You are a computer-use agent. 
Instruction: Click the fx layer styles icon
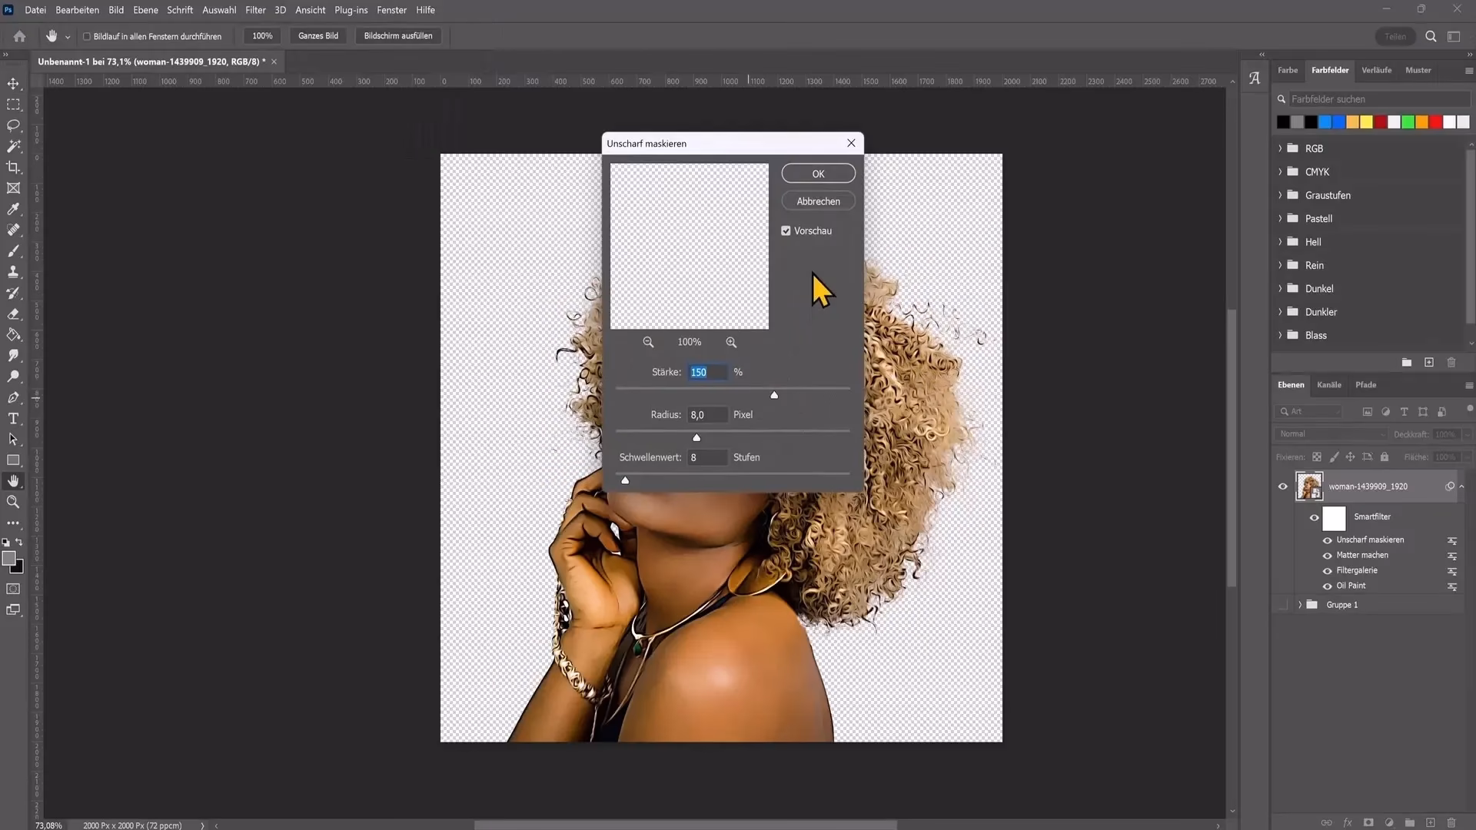pos(1347,822)
